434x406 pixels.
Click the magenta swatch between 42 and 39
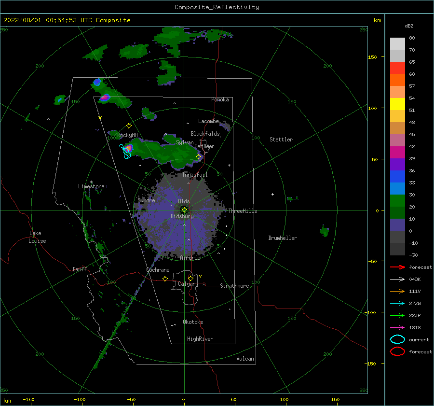click(x=397, y=153)
